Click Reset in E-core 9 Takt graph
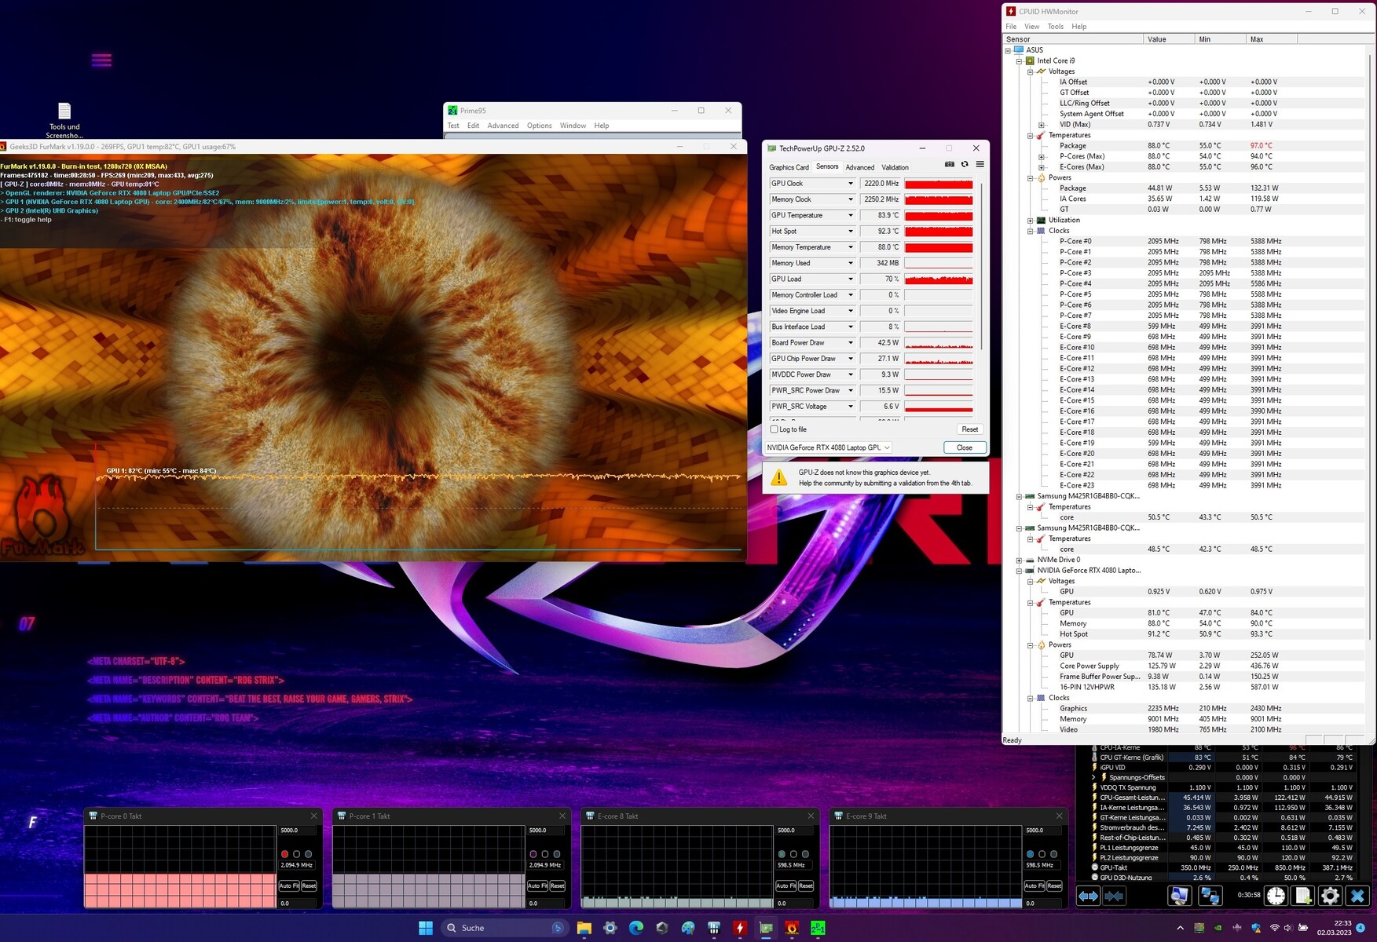This screenshot has height=942, width=1377. tap(1054, 885)
